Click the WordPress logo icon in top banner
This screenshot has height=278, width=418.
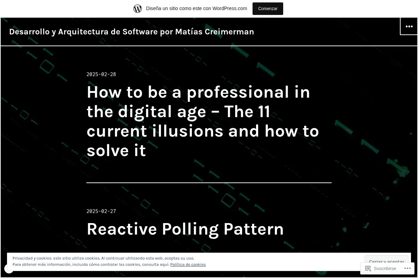point(138,9)
